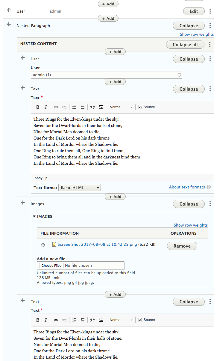
Task: Open more actions menu for first Text paragraph
Action: tap(210, 89)
